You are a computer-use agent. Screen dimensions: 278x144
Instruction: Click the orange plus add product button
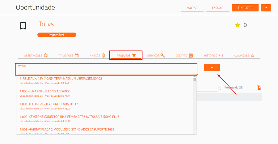212,68
